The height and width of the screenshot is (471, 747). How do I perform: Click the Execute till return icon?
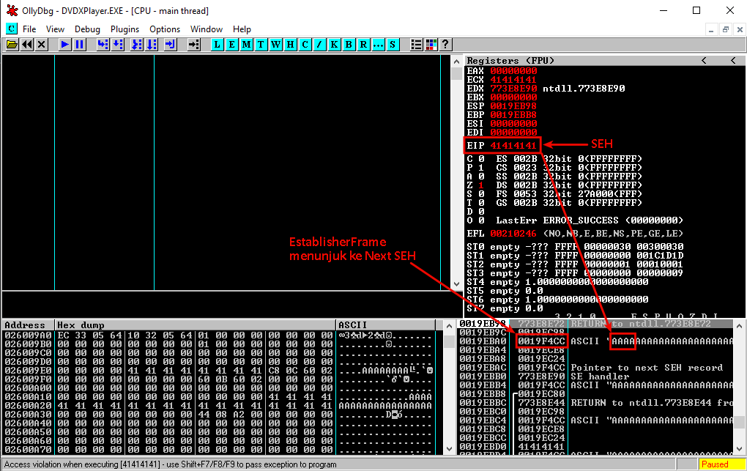(170, 45)
